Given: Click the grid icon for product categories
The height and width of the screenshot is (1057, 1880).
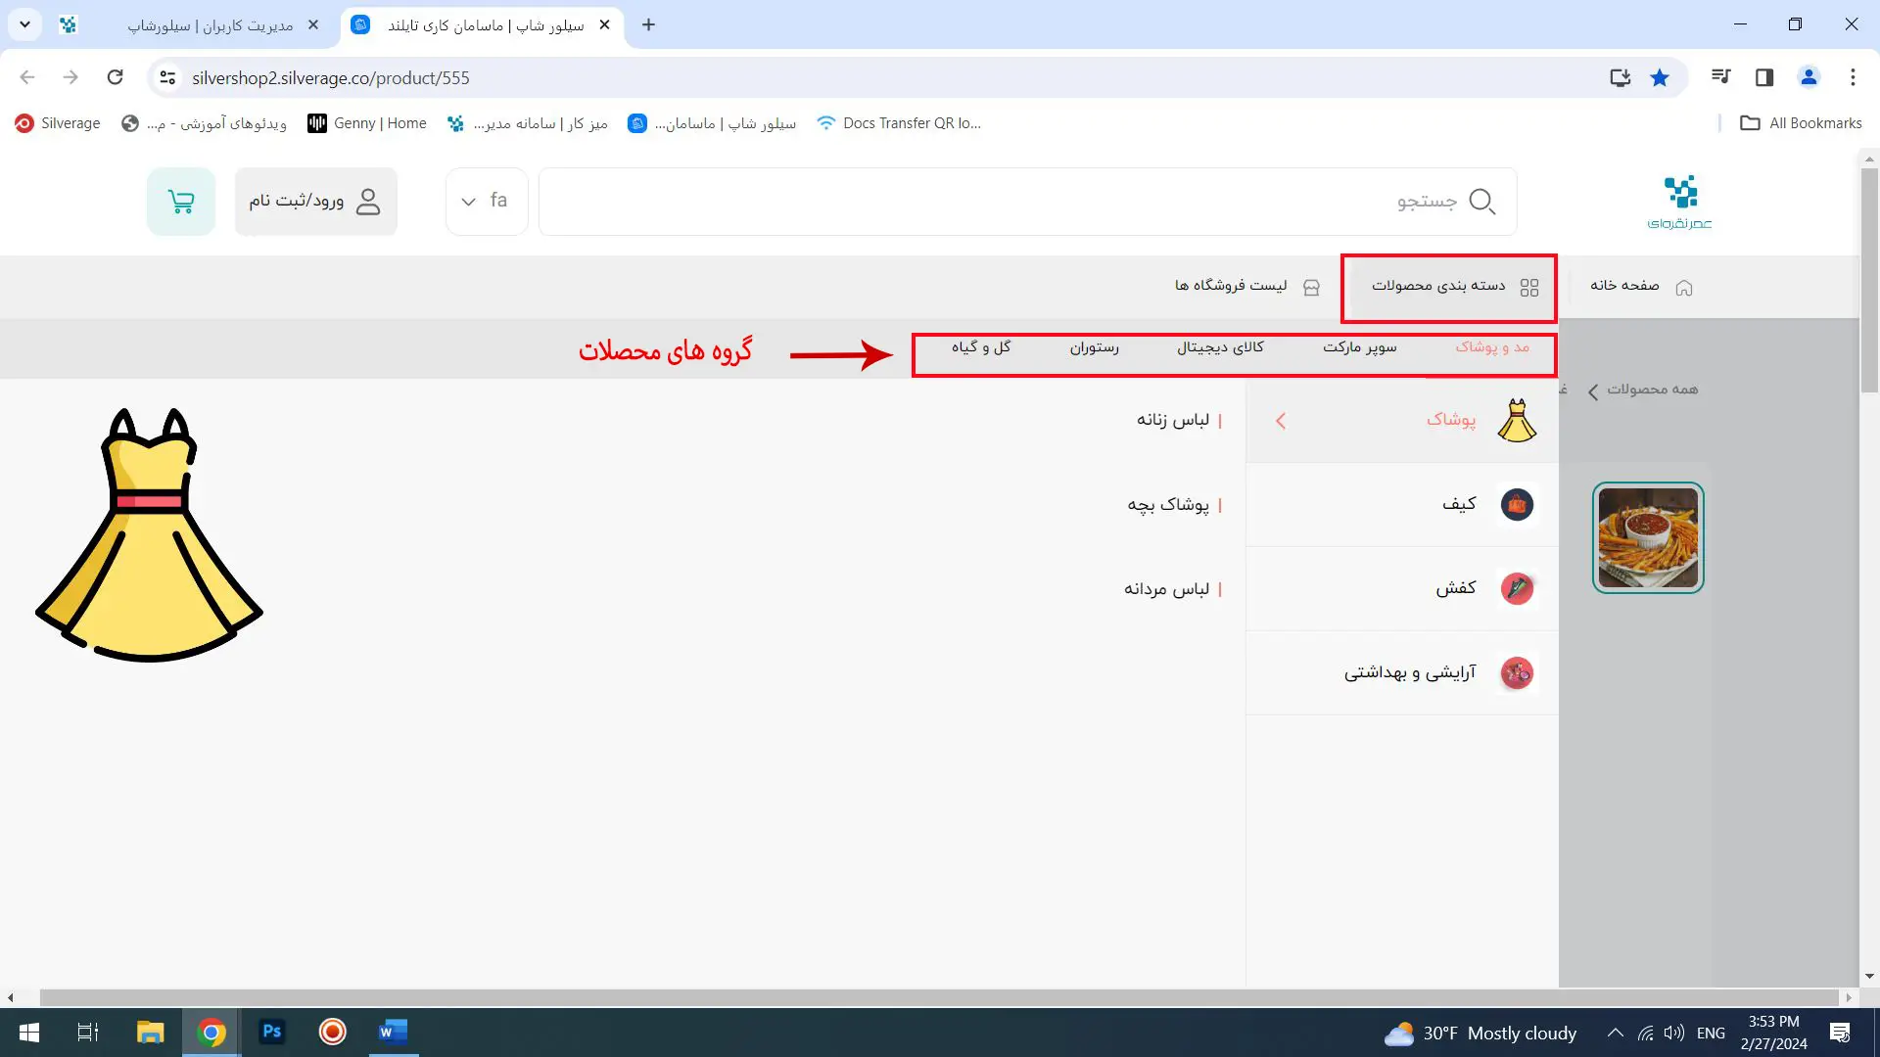Looking at the screenshot, I should pyautogui.click(x=1529, y=288).
